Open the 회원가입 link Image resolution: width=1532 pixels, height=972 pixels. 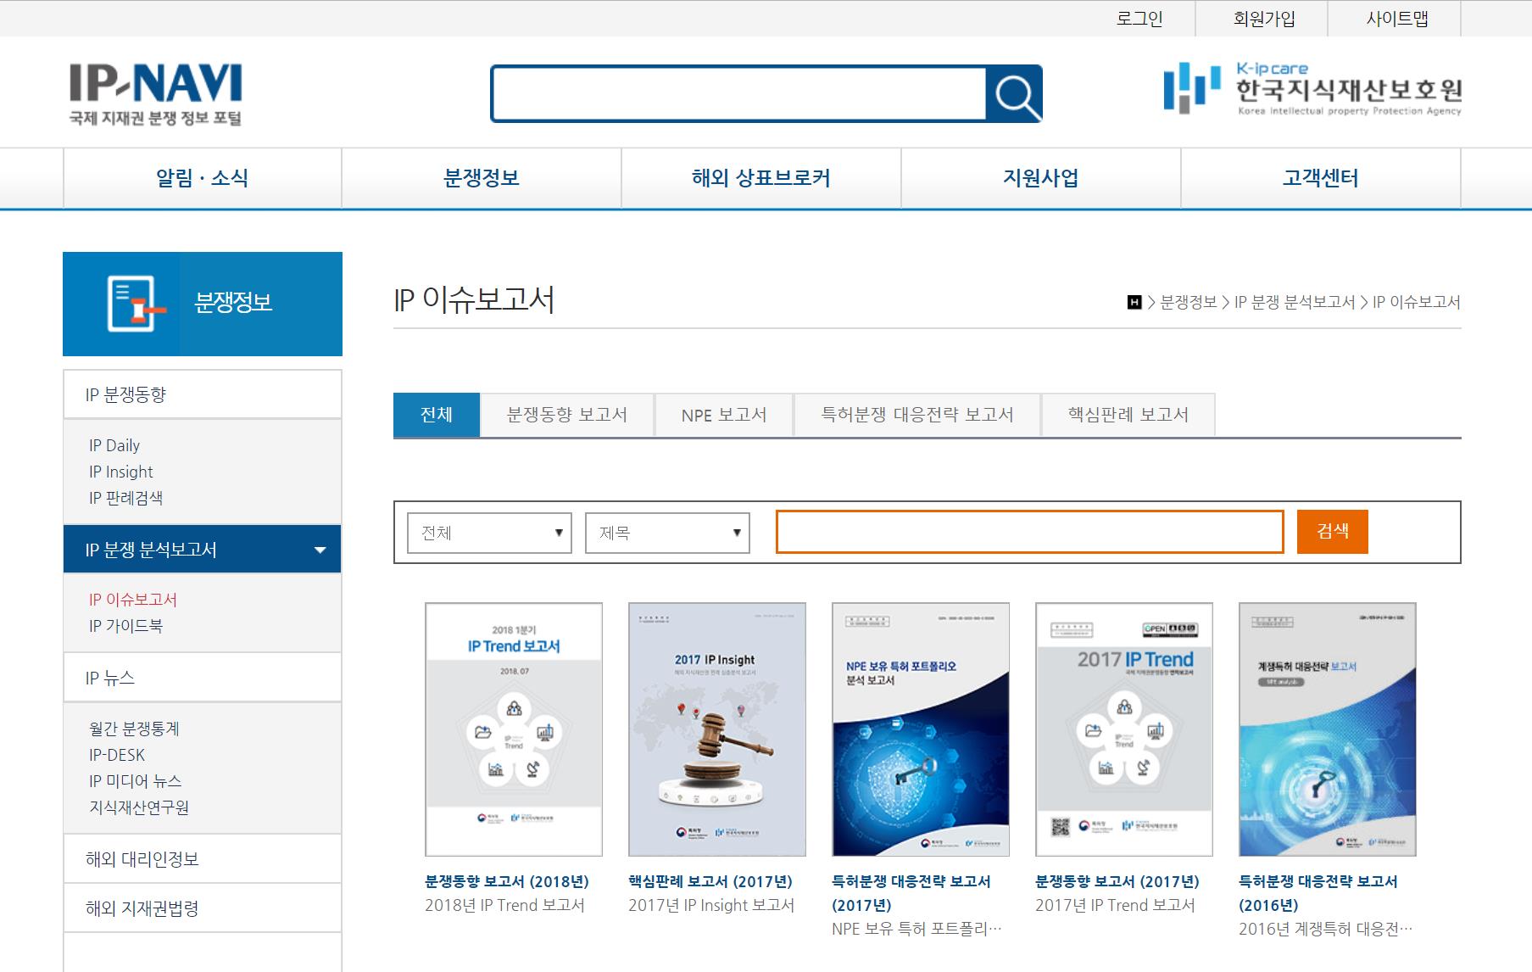coord(1264,19)
